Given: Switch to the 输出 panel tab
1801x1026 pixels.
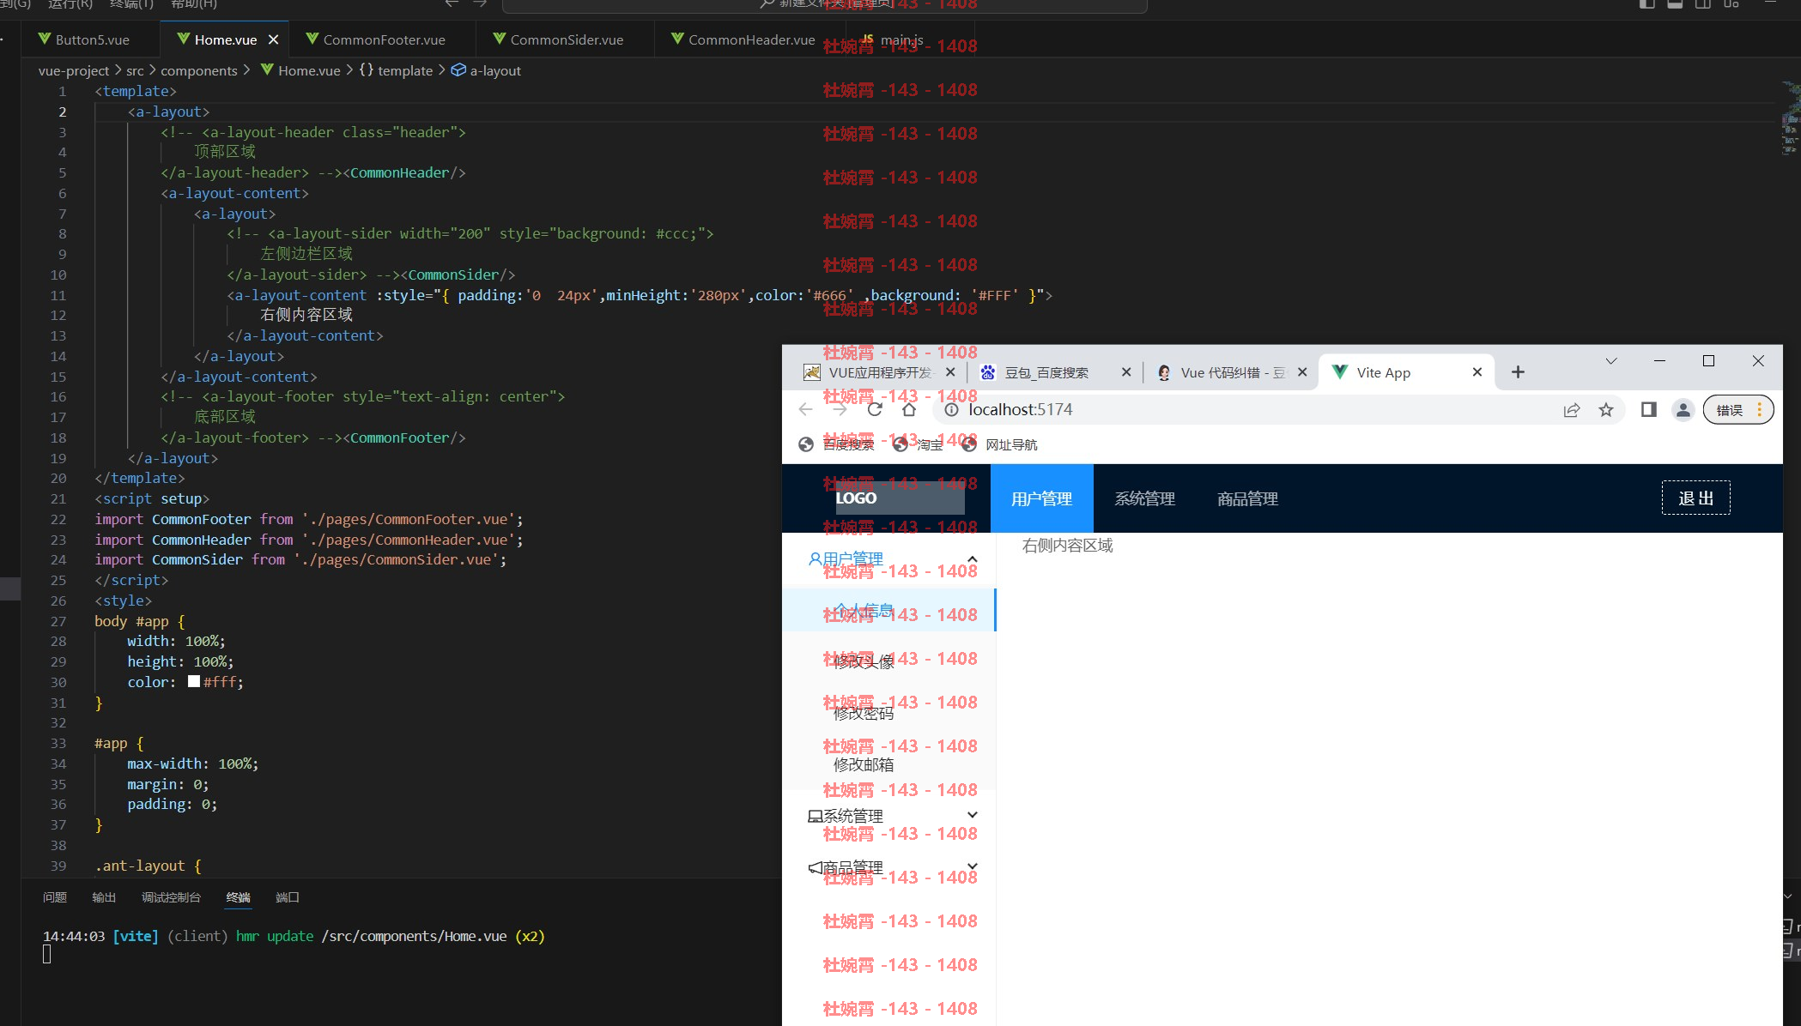Looking at the screenshot, I should click(104, 897).
